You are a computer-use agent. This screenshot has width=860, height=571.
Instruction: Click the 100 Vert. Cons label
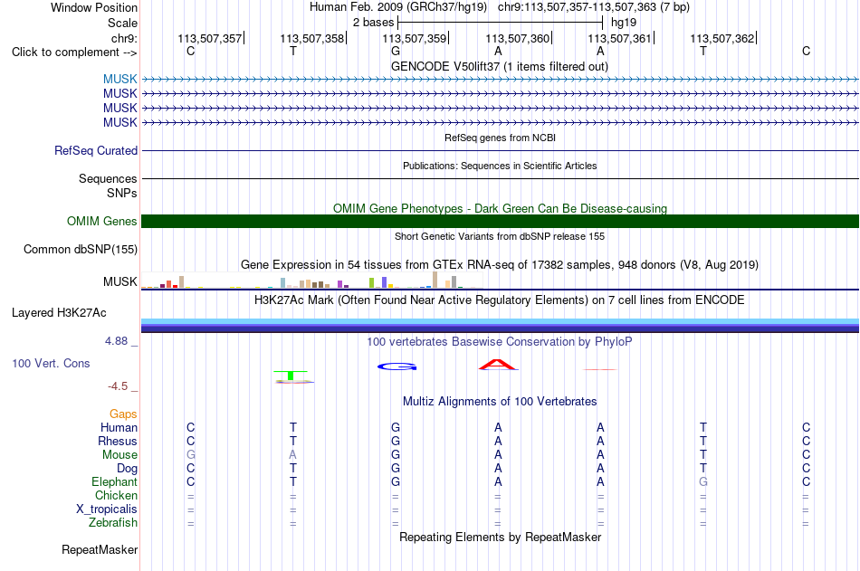click(51, 363)
